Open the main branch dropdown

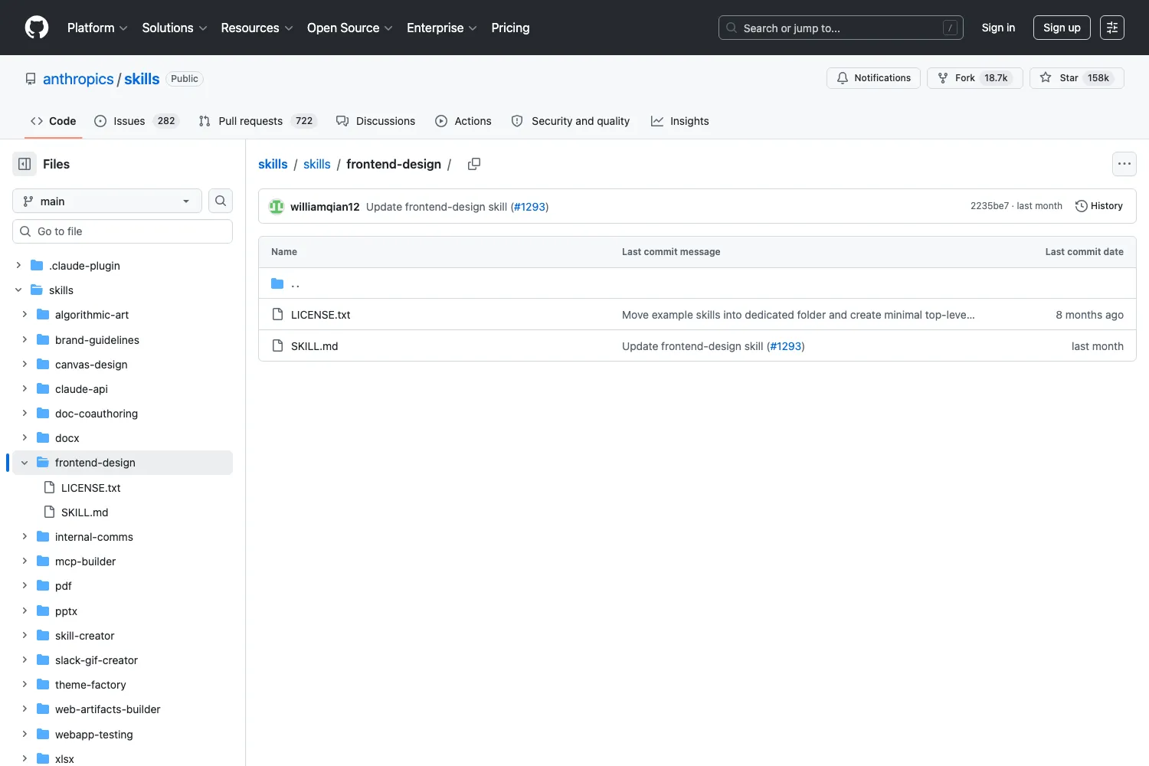click(x=107, y=201)
